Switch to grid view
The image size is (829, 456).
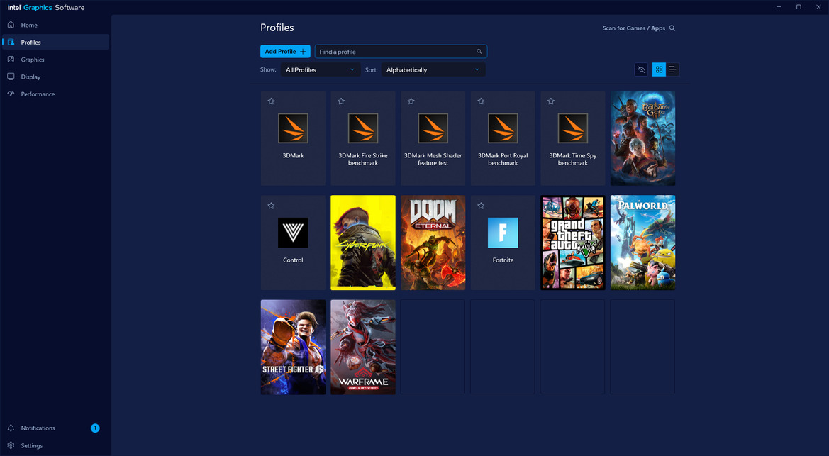click(x=659, y=69)
